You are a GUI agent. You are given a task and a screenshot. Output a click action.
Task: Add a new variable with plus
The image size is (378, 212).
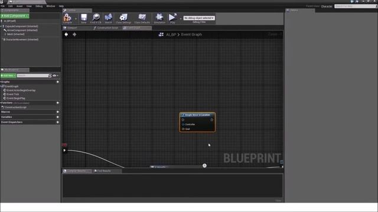[x=58, y=117]
